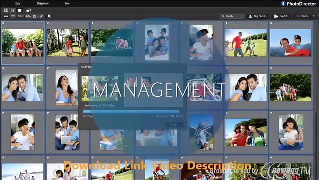Clear the Search field
Viewport: 319px width, 180px height.
(x=242, y=16)
